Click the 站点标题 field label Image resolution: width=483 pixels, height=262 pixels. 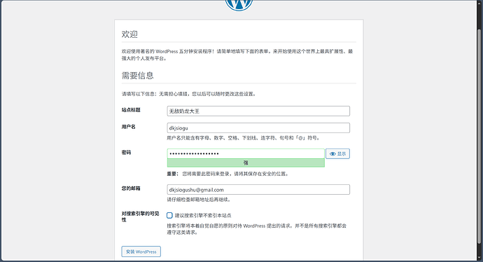coord(131,110)
